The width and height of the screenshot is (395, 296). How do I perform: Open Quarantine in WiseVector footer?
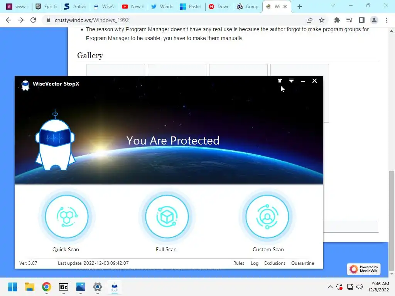[302, 263]
